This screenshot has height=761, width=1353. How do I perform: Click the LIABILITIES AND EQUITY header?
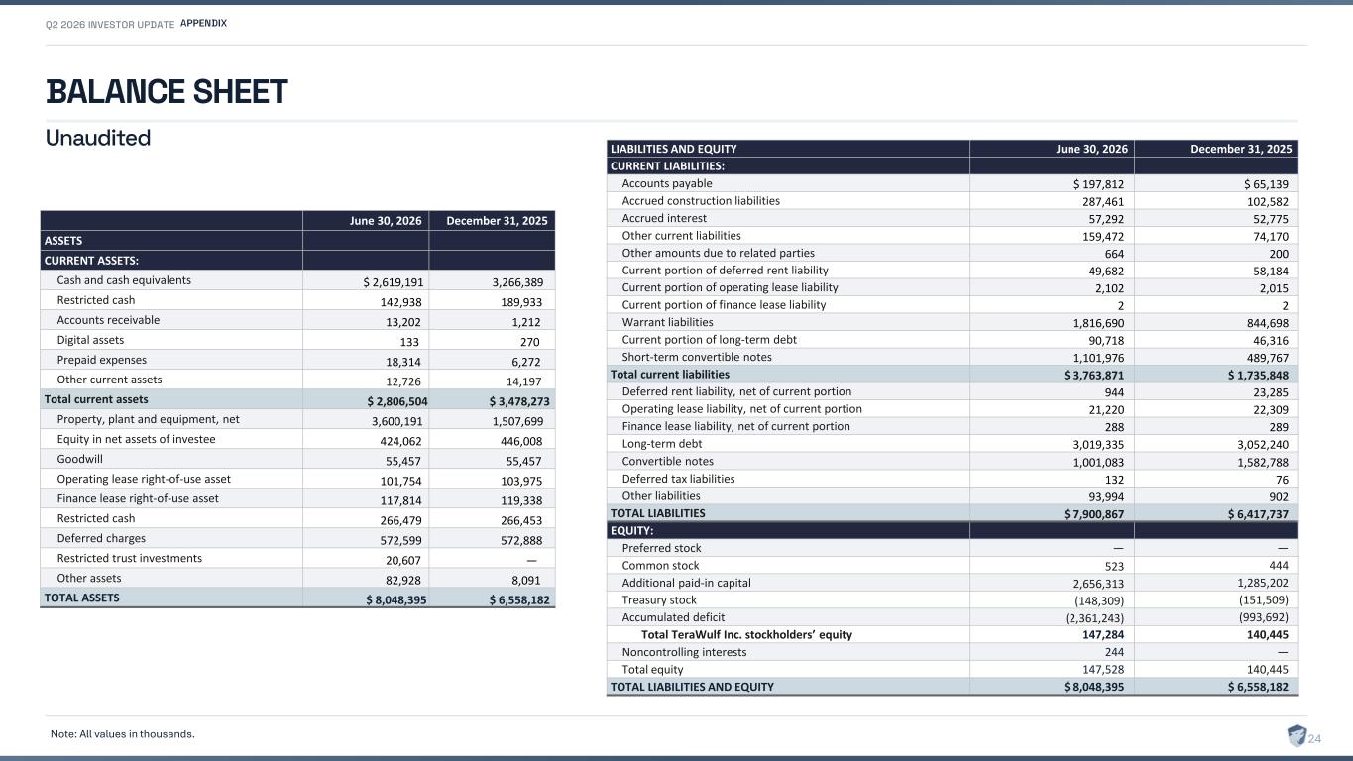pyautogui.click(x=673, y=149)
